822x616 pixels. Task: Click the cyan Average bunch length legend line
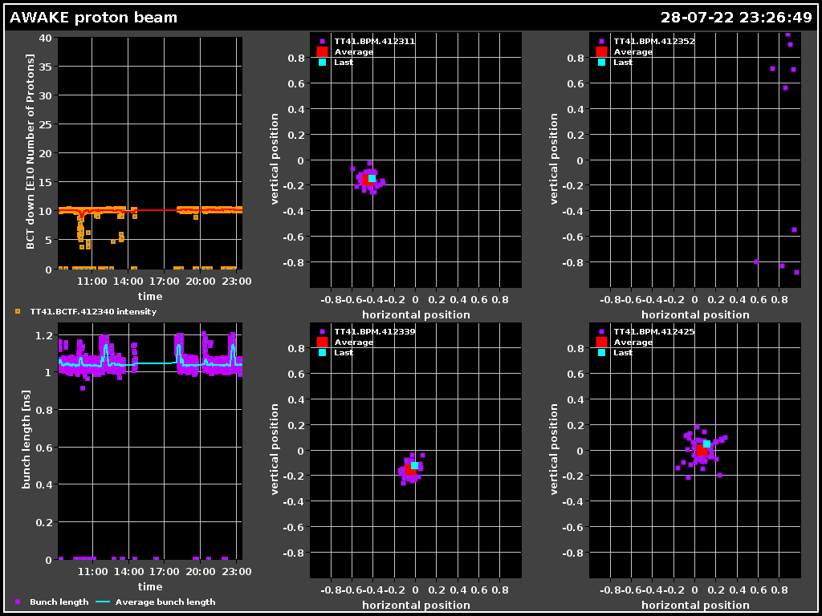coord(104,602)
